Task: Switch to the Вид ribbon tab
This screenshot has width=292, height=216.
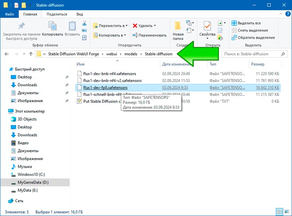Action: [80, 14]
